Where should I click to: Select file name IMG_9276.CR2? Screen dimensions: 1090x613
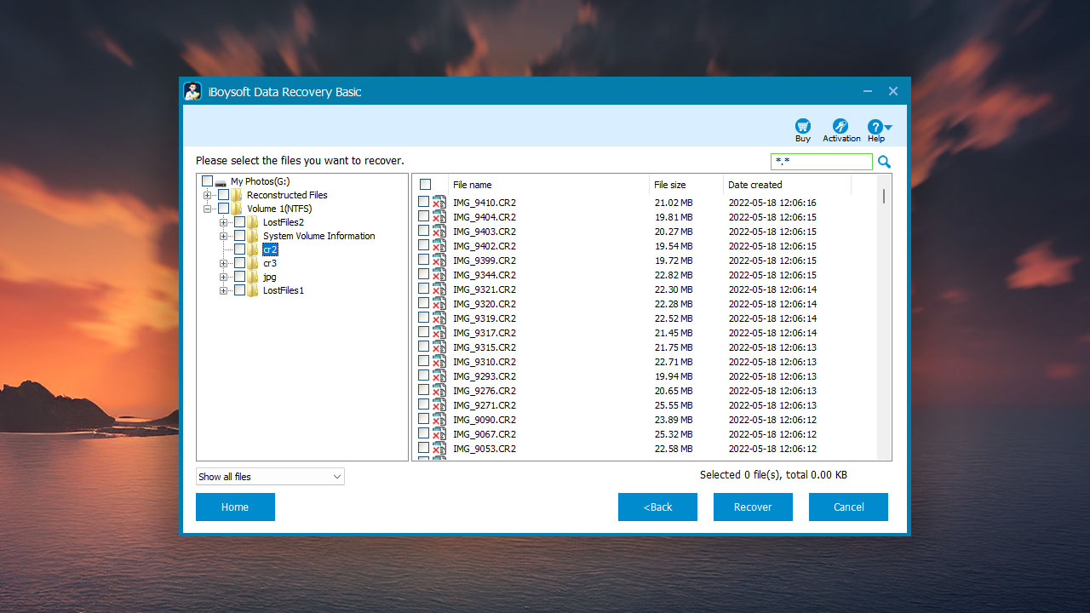(485, 391)
